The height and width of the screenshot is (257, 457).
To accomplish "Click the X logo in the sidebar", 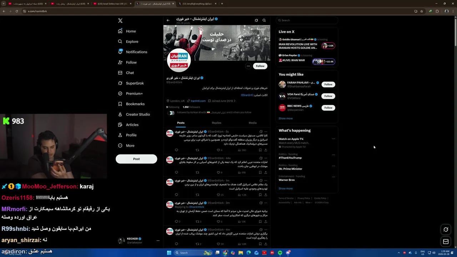I will tap(120, 21).
